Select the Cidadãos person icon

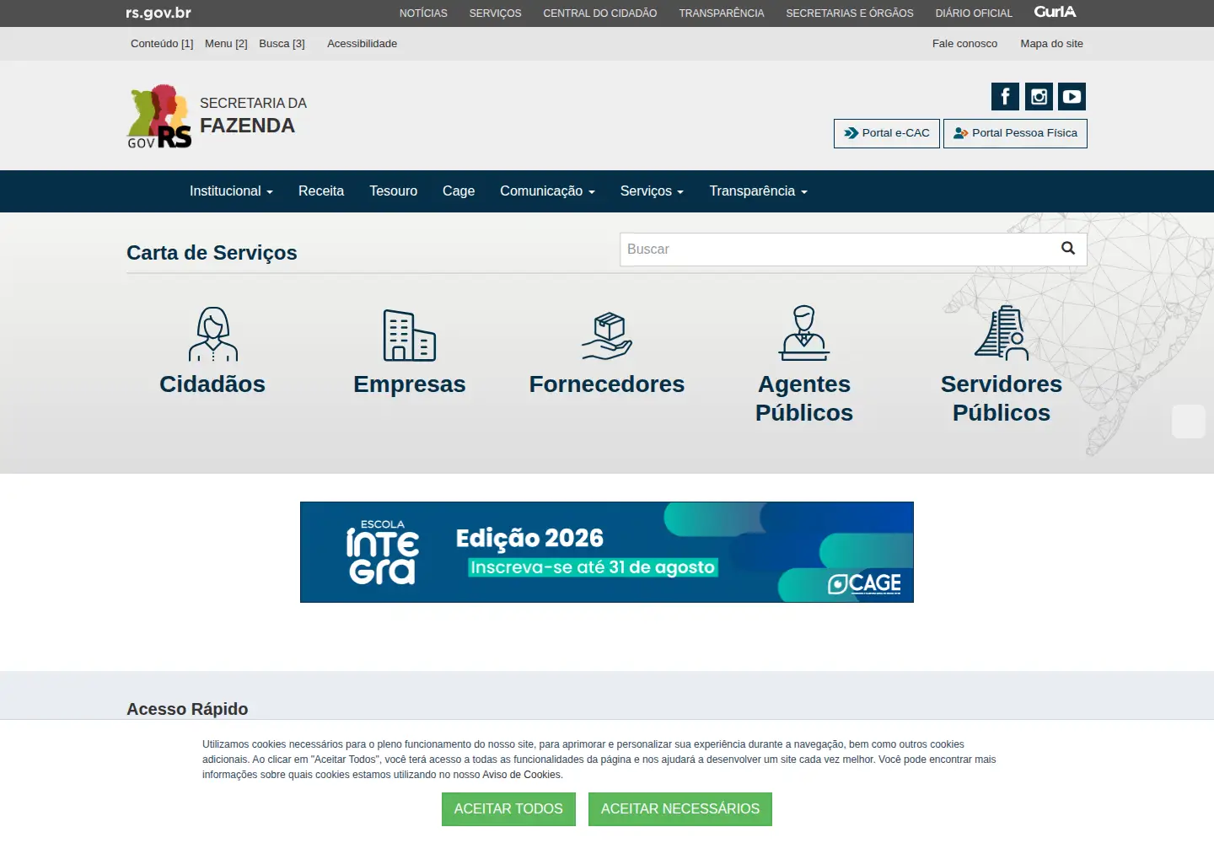tap(213, 334)
